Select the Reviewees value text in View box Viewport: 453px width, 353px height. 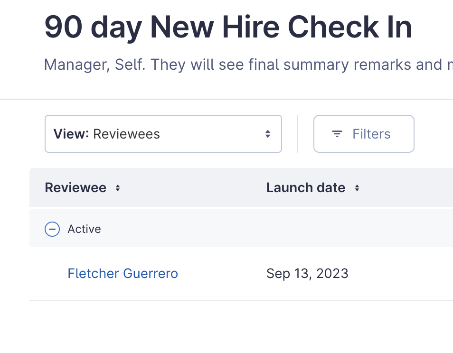click(x=126, y=134)
